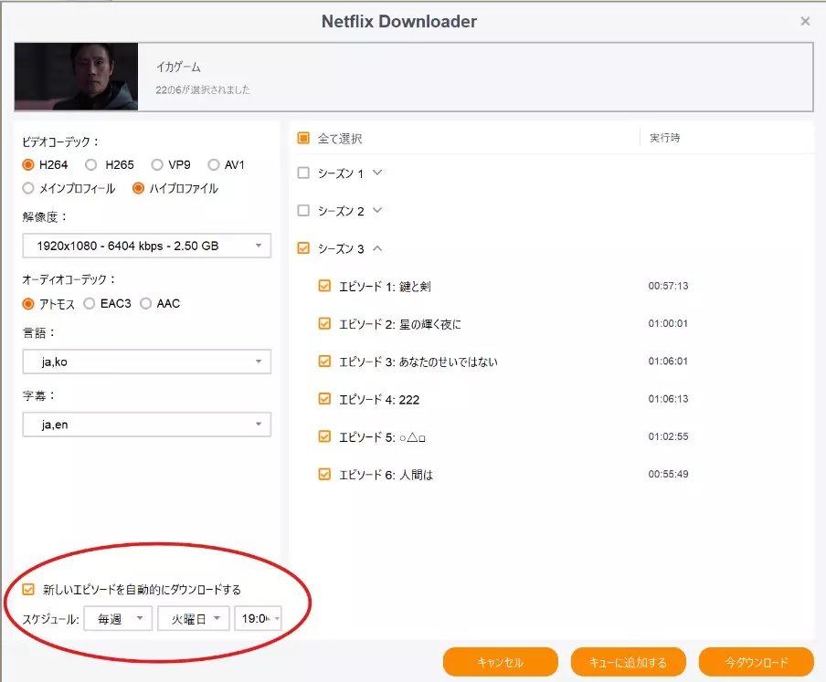Click the 01:06:13 duration text
Viewport: 826px width, 682px height.
click(x=668, y=399)
